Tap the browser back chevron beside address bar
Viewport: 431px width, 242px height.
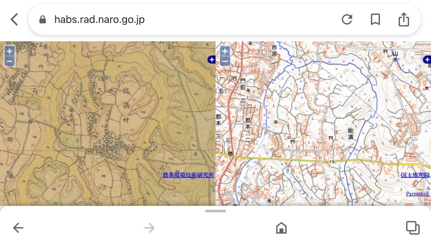(14, 20)
